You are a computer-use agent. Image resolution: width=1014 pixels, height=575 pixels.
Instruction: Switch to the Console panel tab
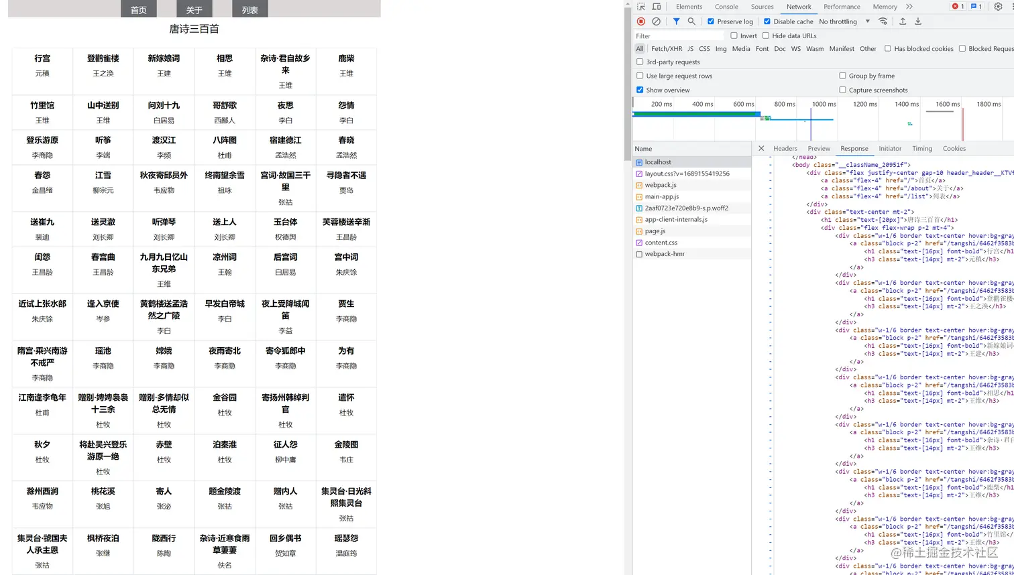pyautogui.click(x=726, y=7)
